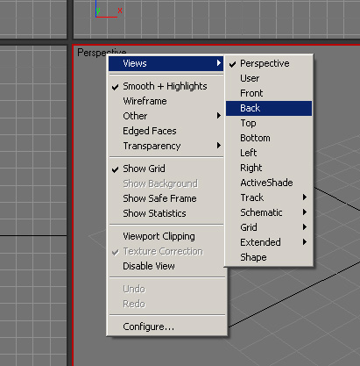Select Bottom from the Views submenu
The height and width of the screenshot is (366, 360).
(269, 138)
